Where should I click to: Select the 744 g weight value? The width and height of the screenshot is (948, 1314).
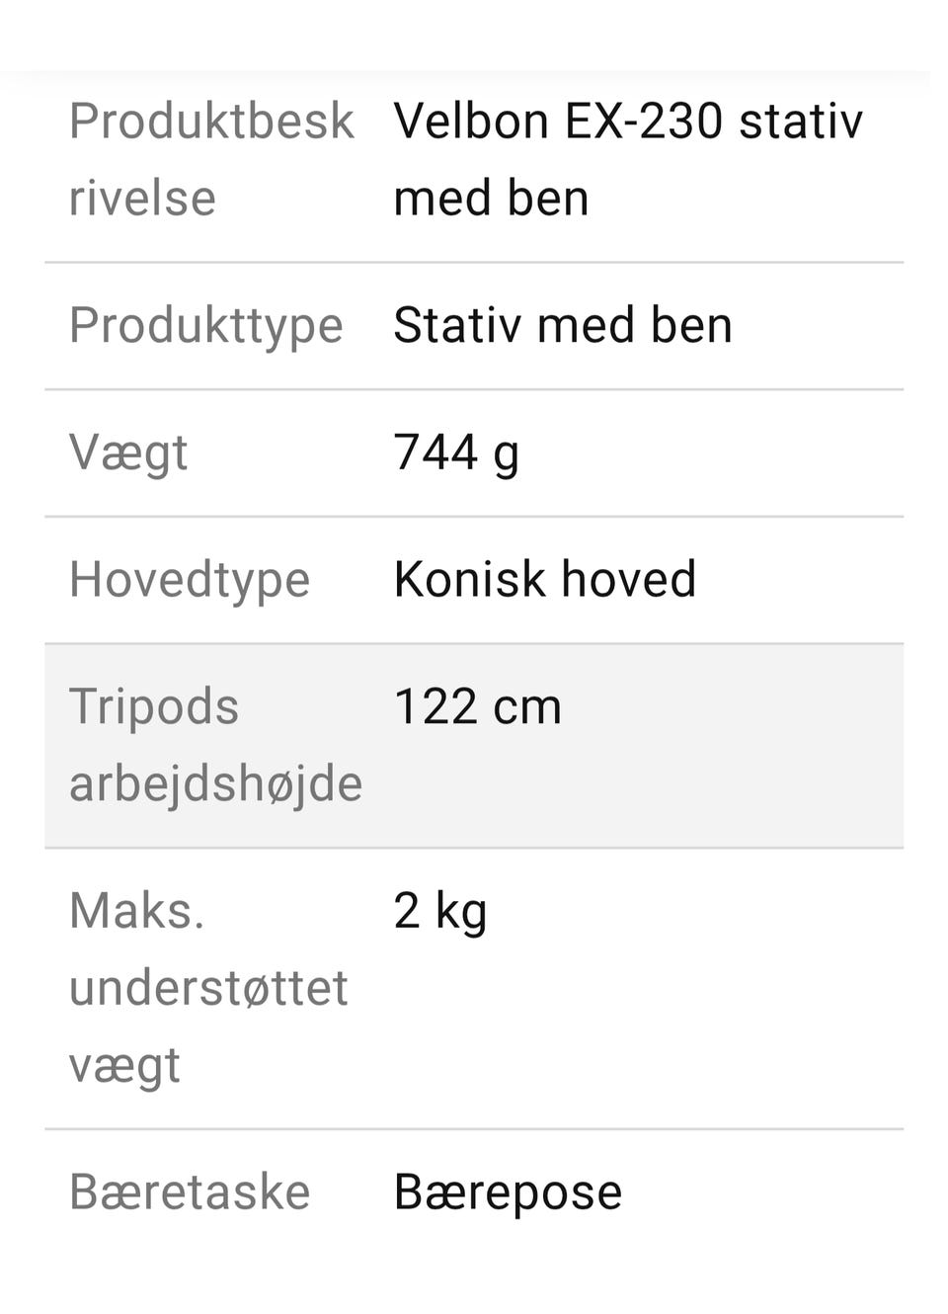tap(455, 452)
